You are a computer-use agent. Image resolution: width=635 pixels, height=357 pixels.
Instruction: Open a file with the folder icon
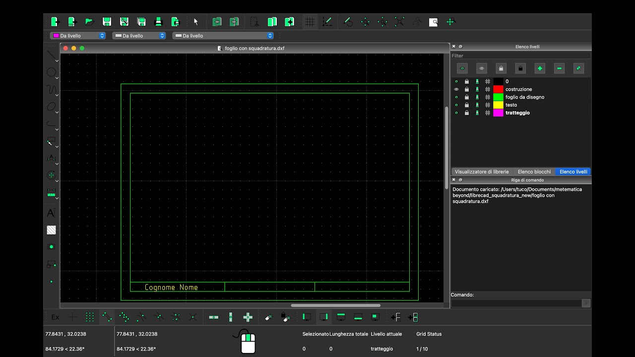pos(89,22)
